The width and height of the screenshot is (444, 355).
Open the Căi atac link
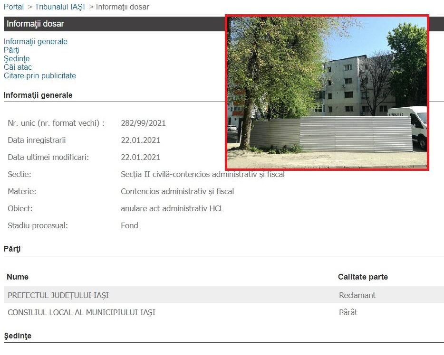[x=18, y=67]
